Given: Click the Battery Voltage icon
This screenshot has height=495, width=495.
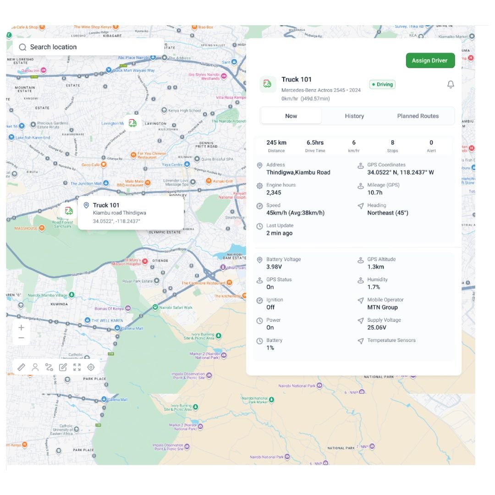Looking at the screenshot, I should (259, 260).
